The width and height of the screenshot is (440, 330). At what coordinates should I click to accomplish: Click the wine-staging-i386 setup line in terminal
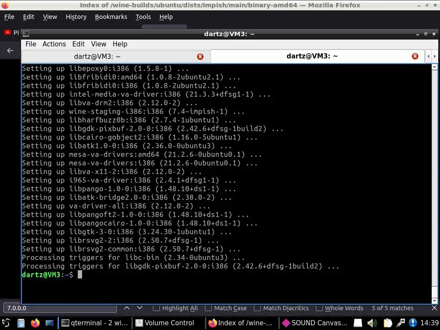click(x=133, y=111)
